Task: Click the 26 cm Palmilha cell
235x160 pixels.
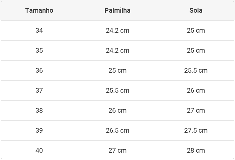Action: tap(117, 110)
